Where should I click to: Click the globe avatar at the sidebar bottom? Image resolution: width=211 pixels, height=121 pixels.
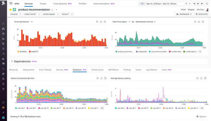(3, 118)
